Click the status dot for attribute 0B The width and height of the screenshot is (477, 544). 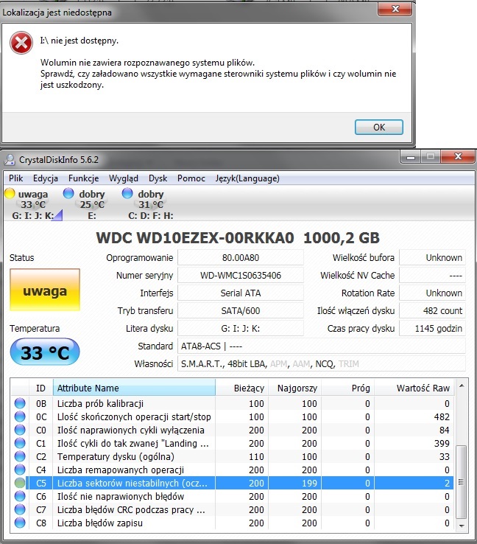coord(20,404)
